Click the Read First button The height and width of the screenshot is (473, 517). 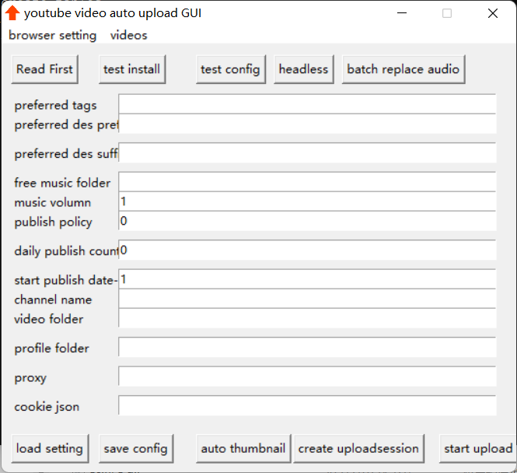(44, 69)
